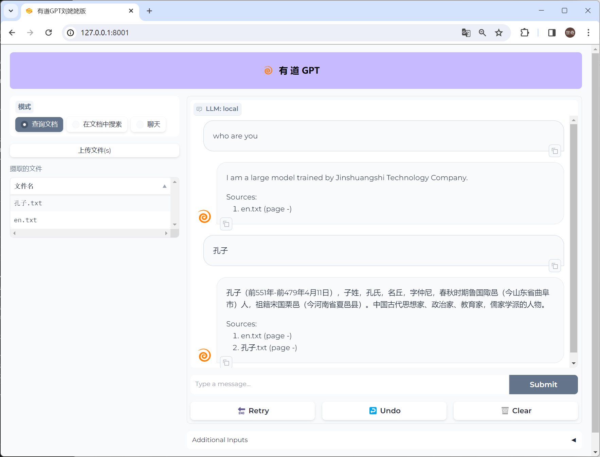Viewport: 600px width, 457px height.
Task: Go back to the previous page
Action: (x=12, y=33)
